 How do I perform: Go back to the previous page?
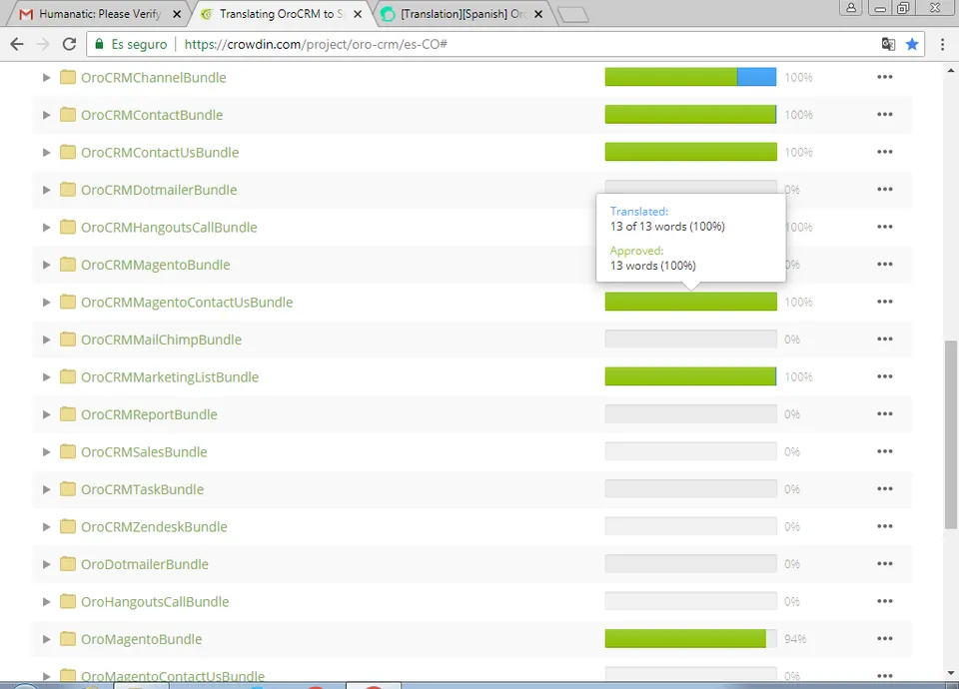(17, 44)
